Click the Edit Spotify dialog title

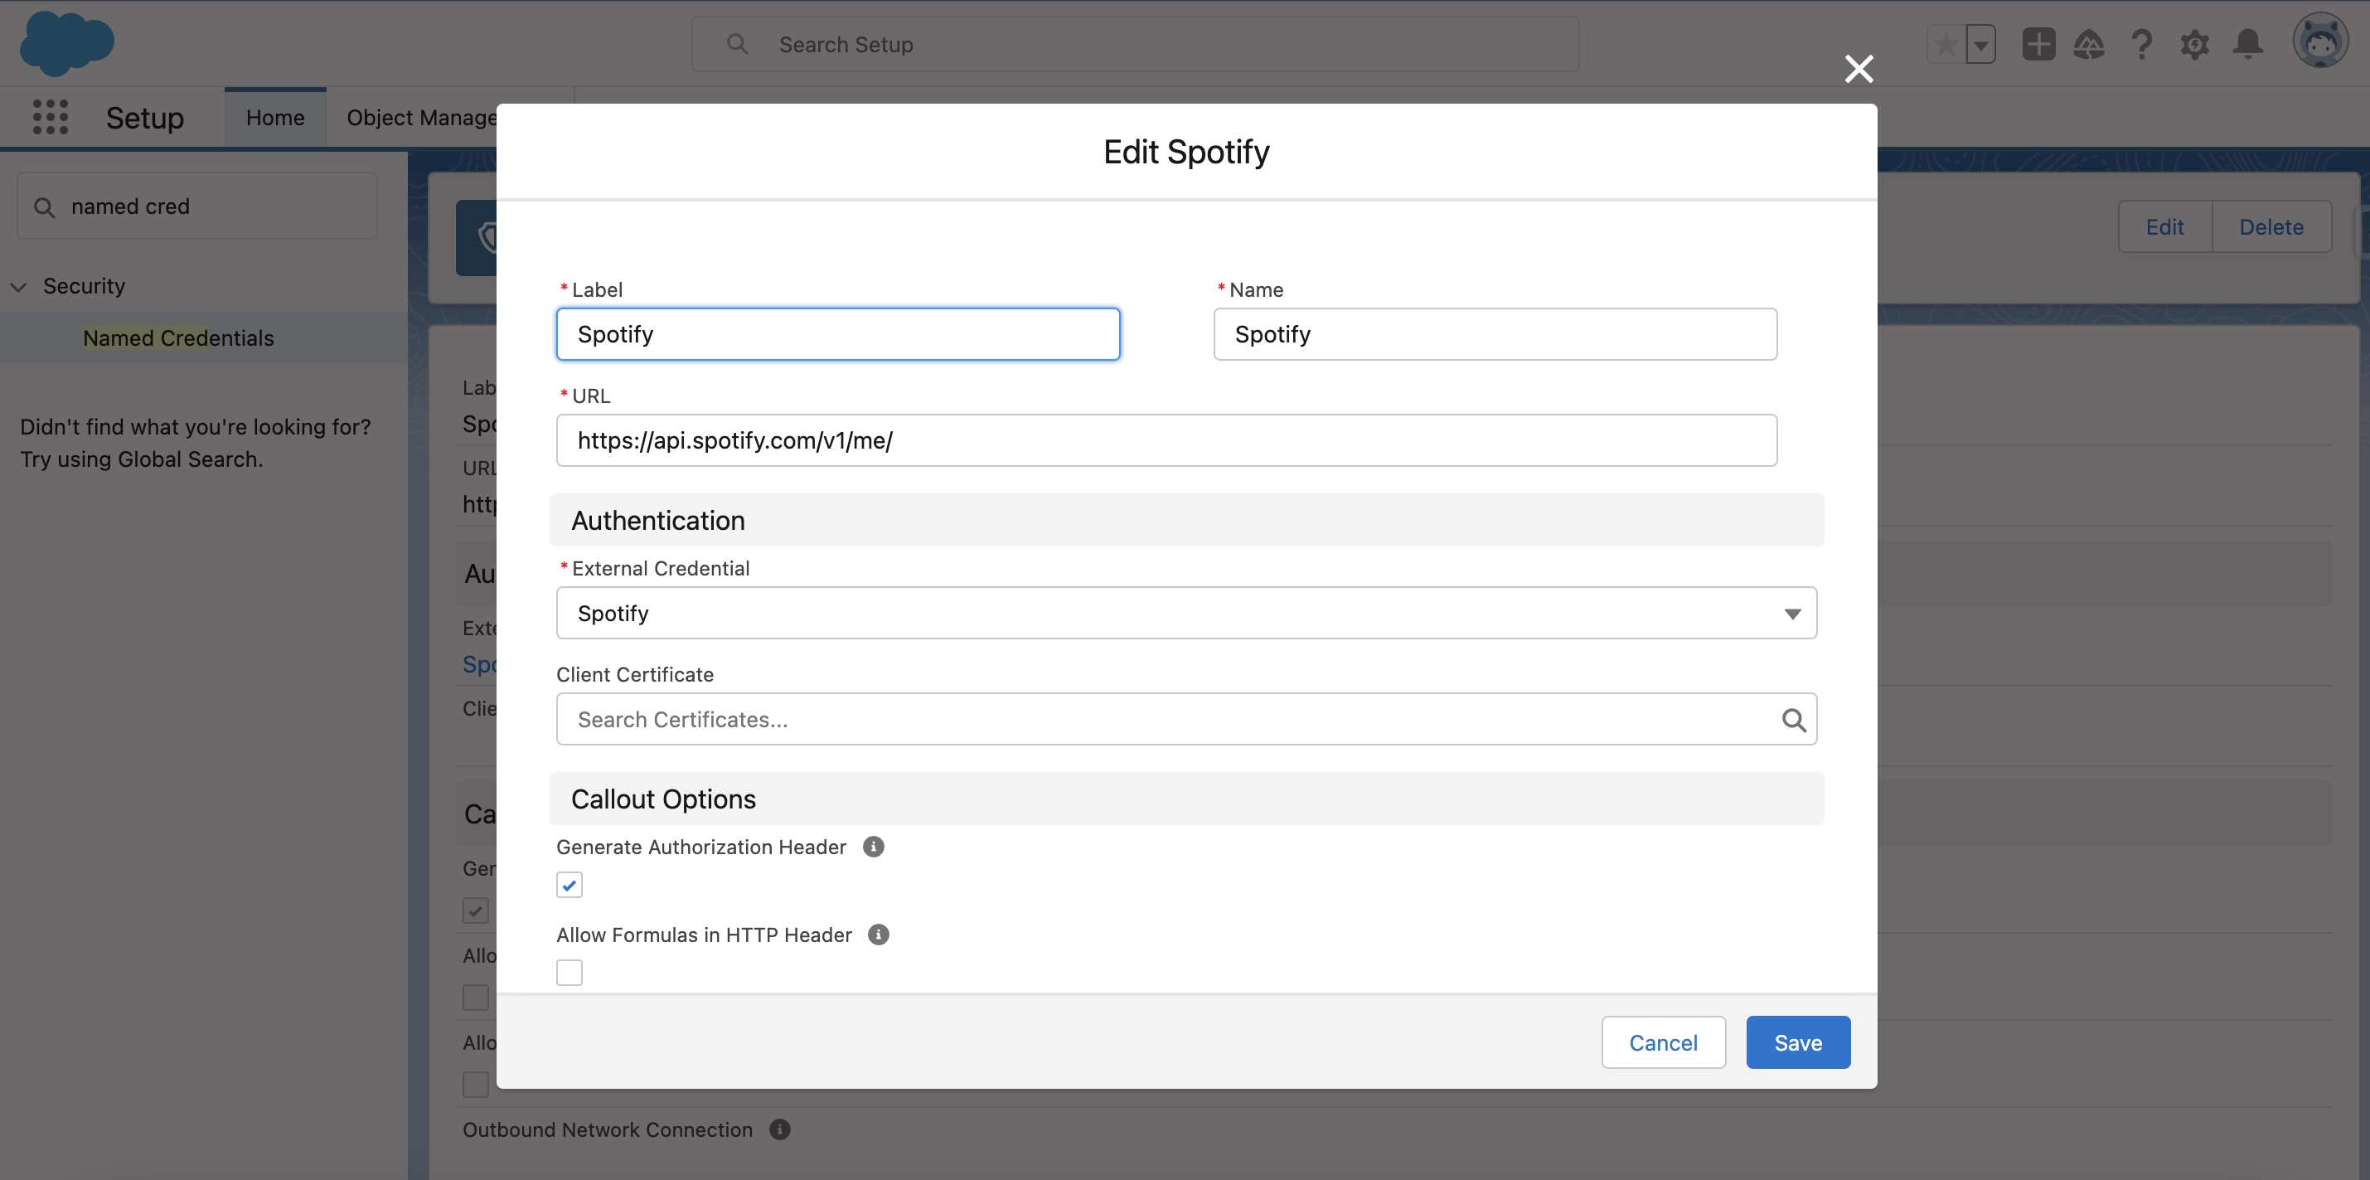(x=1186, y=151)
